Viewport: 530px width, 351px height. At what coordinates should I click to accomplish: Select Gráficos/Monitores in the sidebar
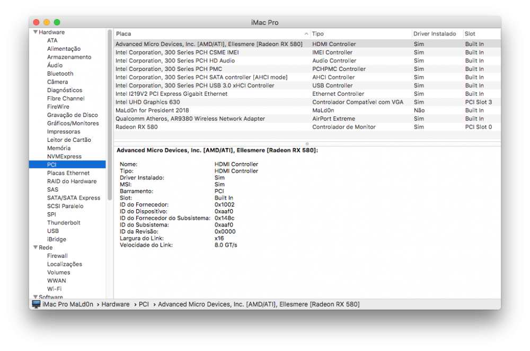[73, 123]
